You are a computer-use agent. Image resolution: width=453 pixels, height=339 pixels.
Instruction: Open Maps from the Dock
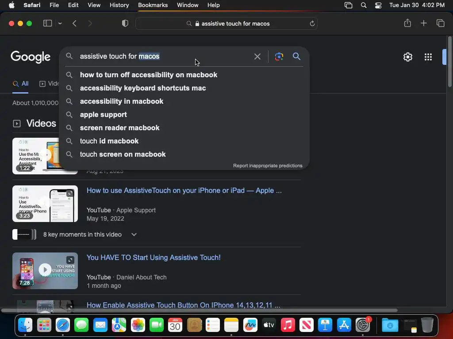pos(119,325)
